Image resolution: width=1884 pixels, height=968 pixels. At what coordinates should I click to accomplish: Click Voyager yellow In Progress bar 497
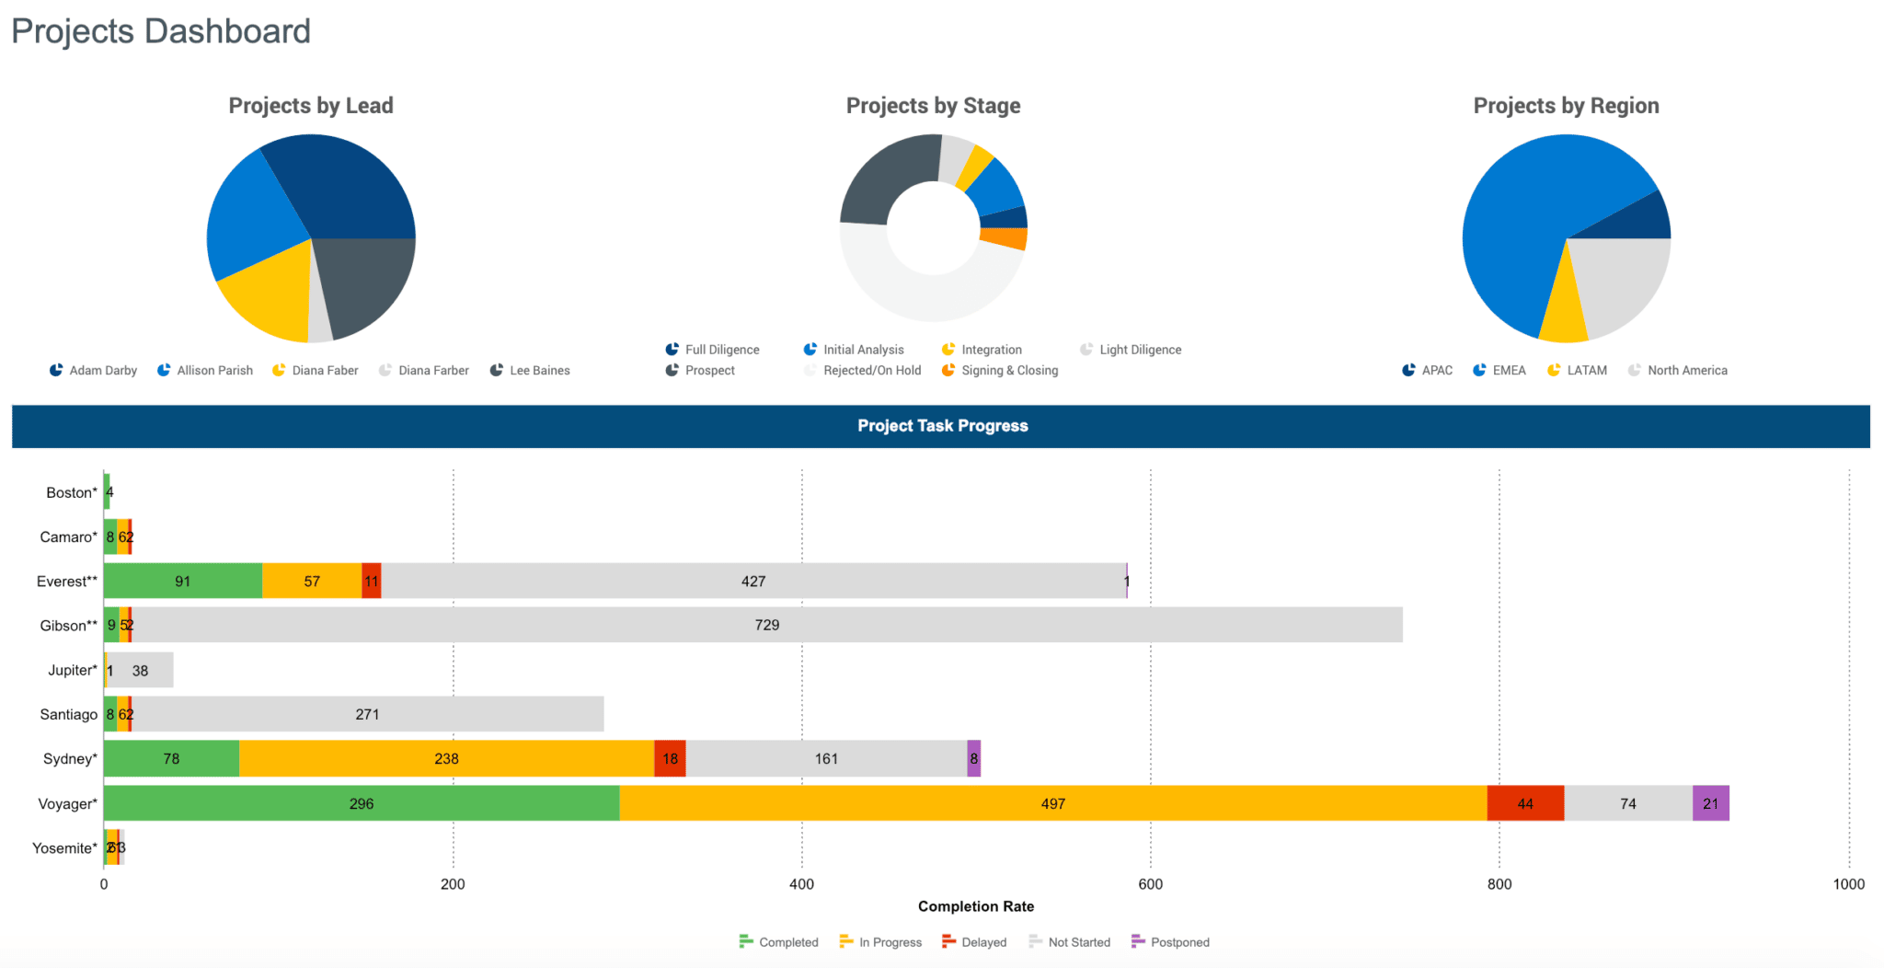[1053, 803]
